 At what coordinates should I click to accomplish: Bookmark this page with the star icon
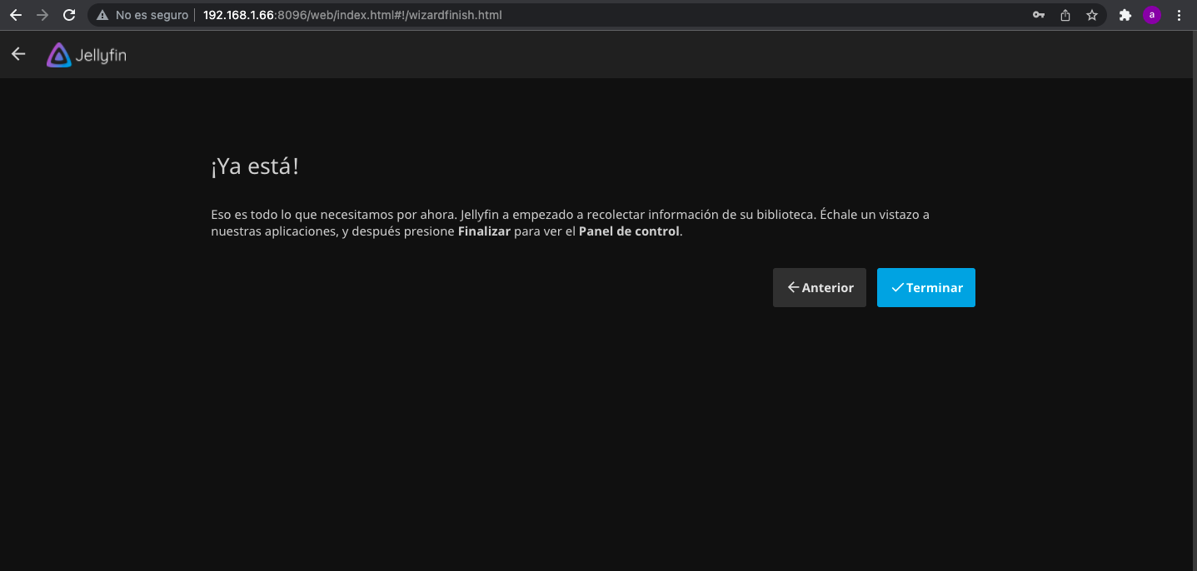pos(1091,15)
